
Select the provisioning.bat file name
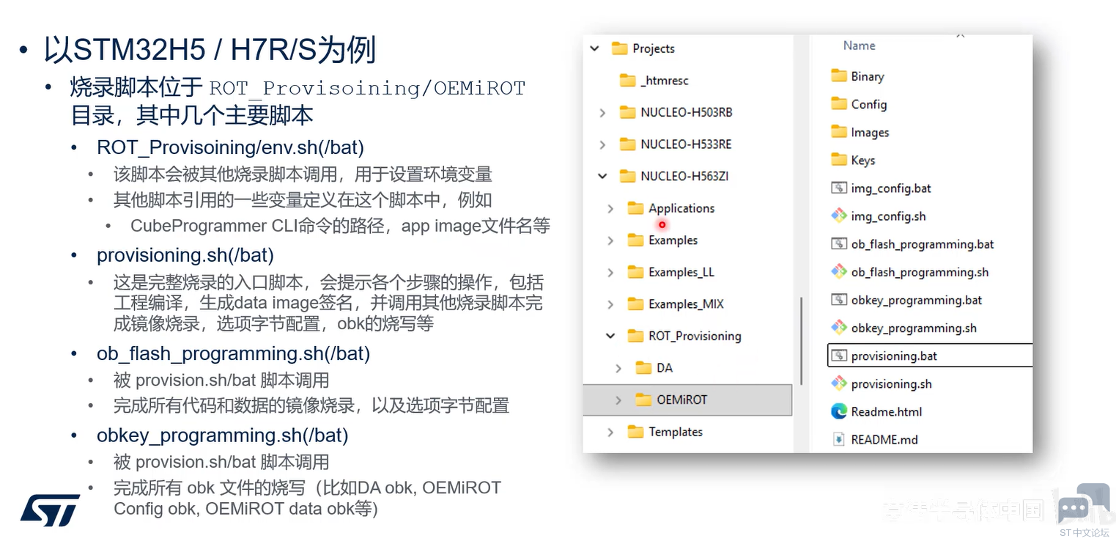coord(894,356)
